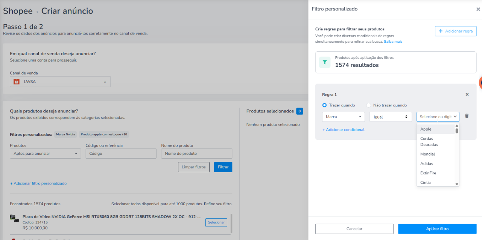Image resolution: width=482 pixels, height=240 pixels.
Task: Click the green funnel filter icon
Action: pos(325,62)
